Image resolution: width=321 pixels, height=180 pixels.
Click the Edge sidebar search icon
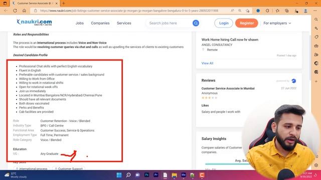pyautogui.click(x=316, y=19)
